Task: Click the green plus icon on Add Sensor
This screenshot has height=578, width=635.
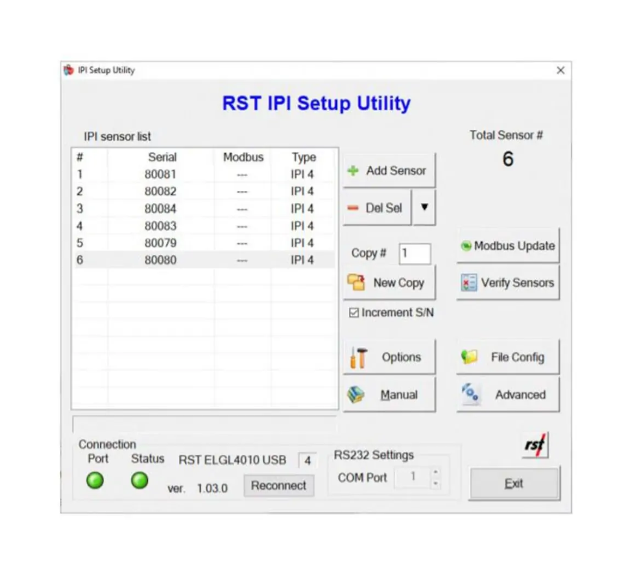Action: (x=353, y=171)
